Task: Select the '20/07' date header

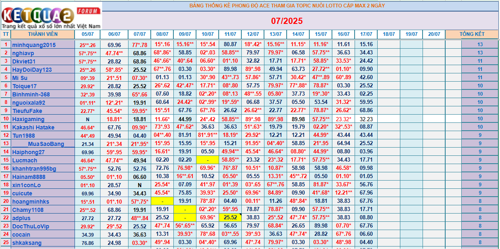Action: pos(434,34)
